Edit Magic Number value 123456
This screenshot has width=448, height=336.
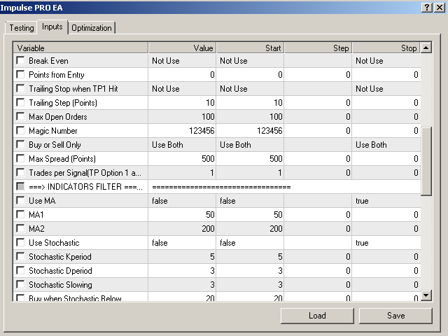coord(182,131)
